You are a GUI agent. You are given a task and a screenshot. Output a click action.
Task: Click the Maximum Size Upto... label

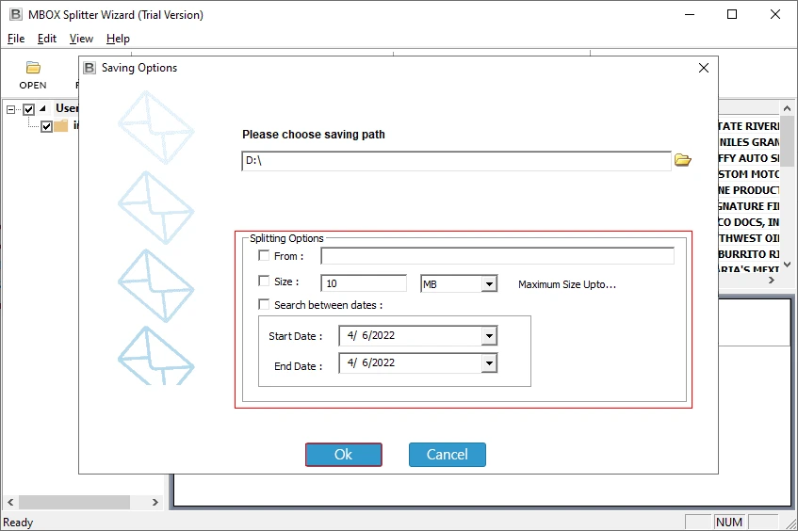pyautogui.click(x=567, y=284)
